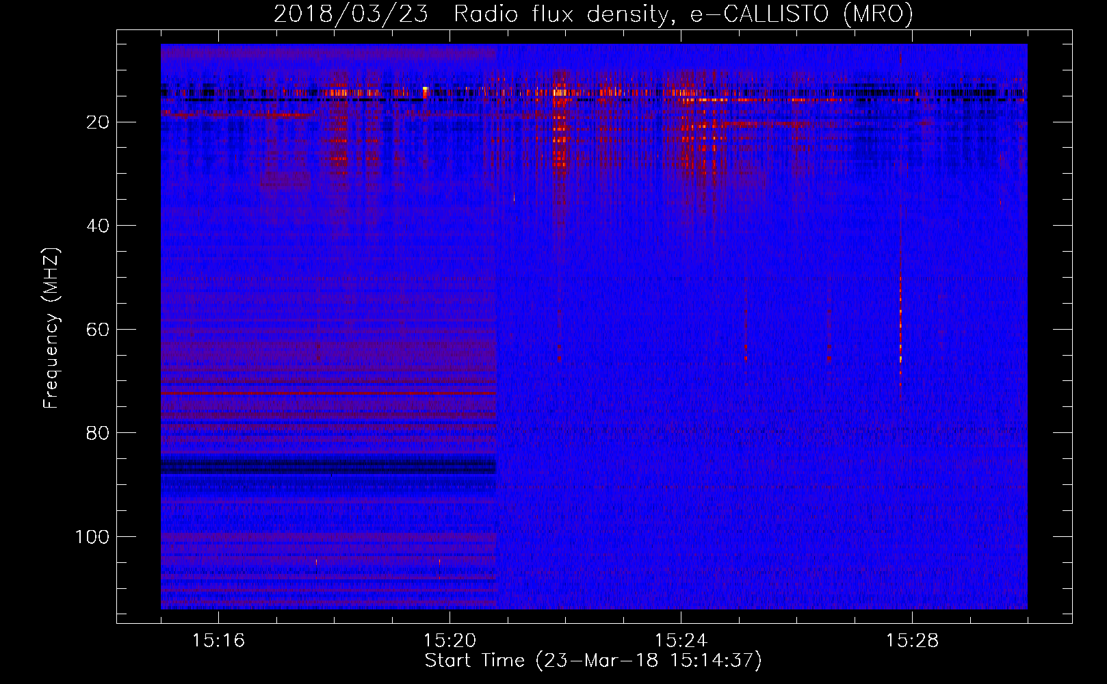This screenshot has width=1107, height=684.
Task: Click the 20 MHz frequency tick label
Action: [x=99, y=122]
